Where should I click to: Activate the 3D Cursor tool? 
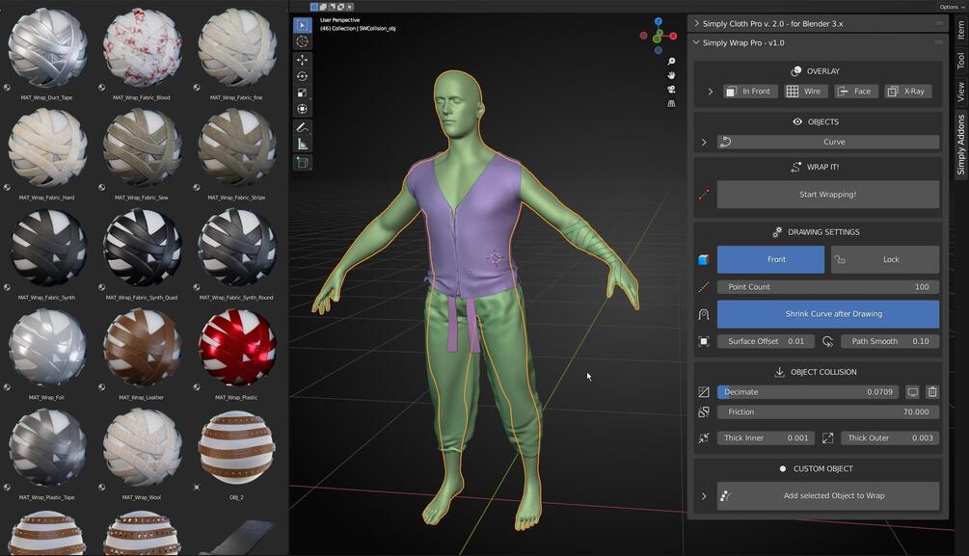302,41
